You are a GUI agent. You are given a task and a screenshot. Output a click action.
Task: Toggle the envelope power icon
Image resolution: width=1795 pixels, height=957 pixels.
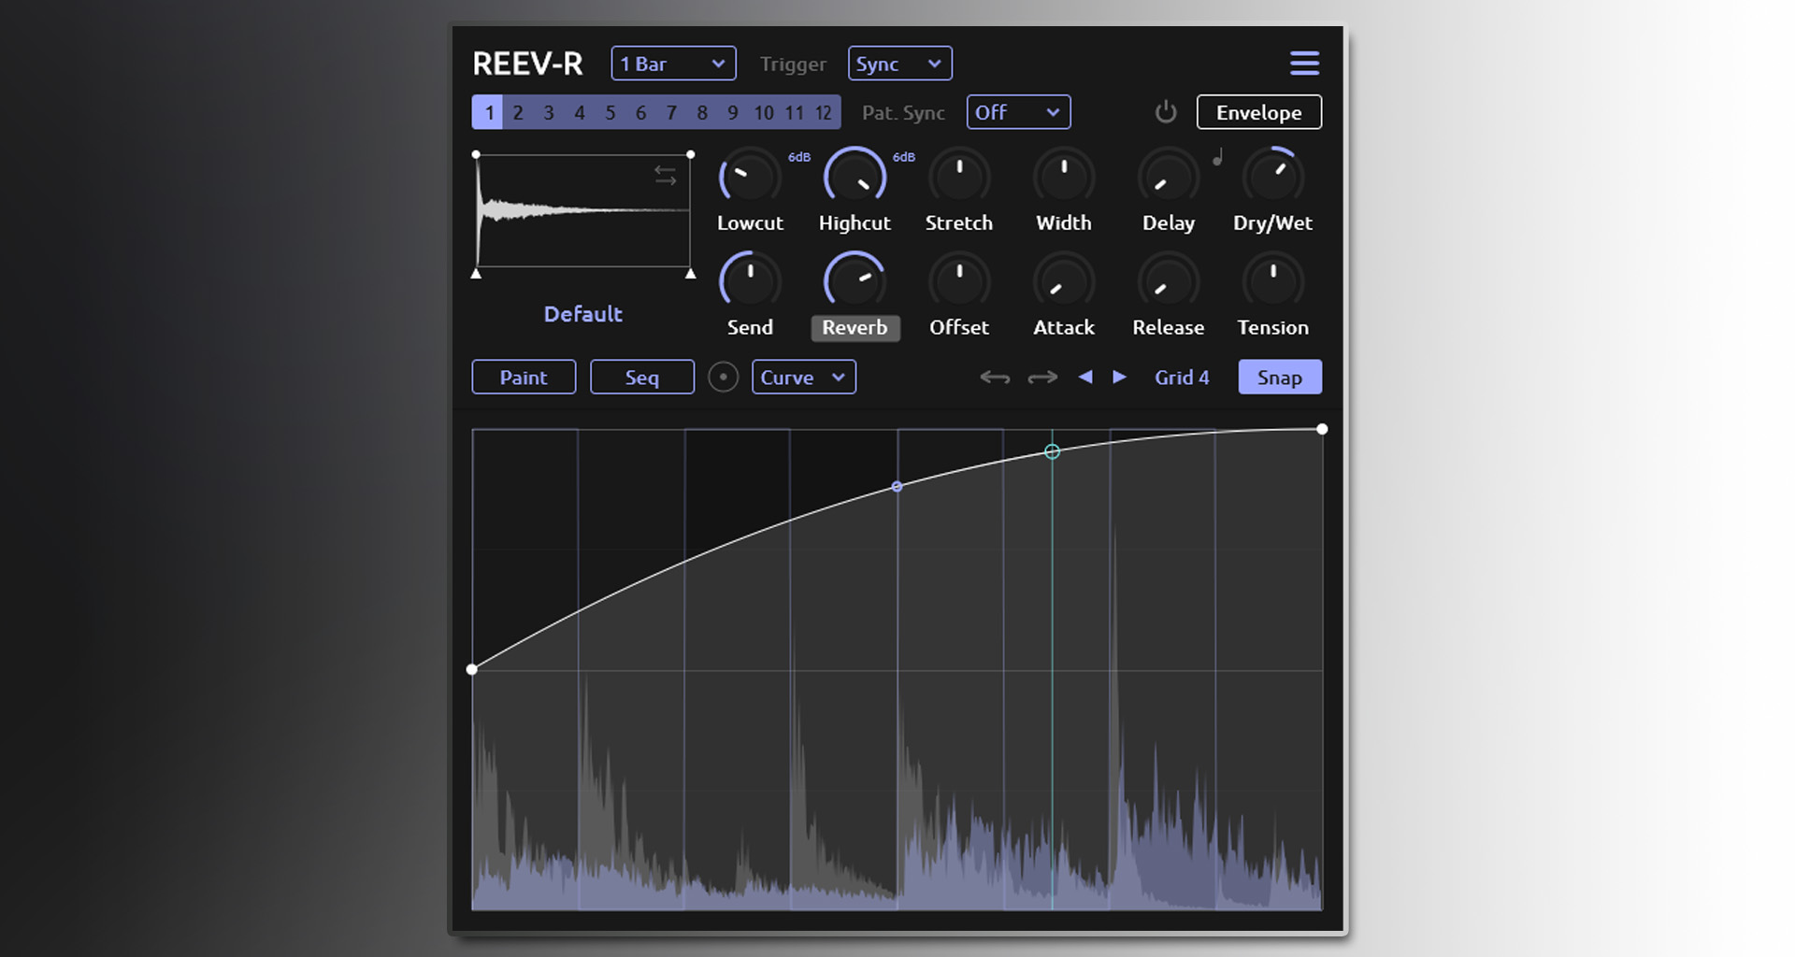click(x=1165, y=112)
